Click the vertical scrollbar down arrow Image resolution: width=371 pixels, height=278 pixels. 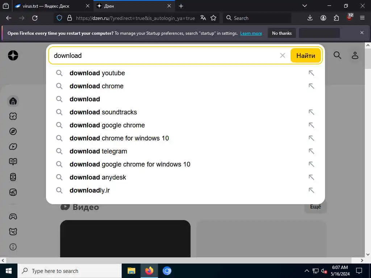point(368,254)
